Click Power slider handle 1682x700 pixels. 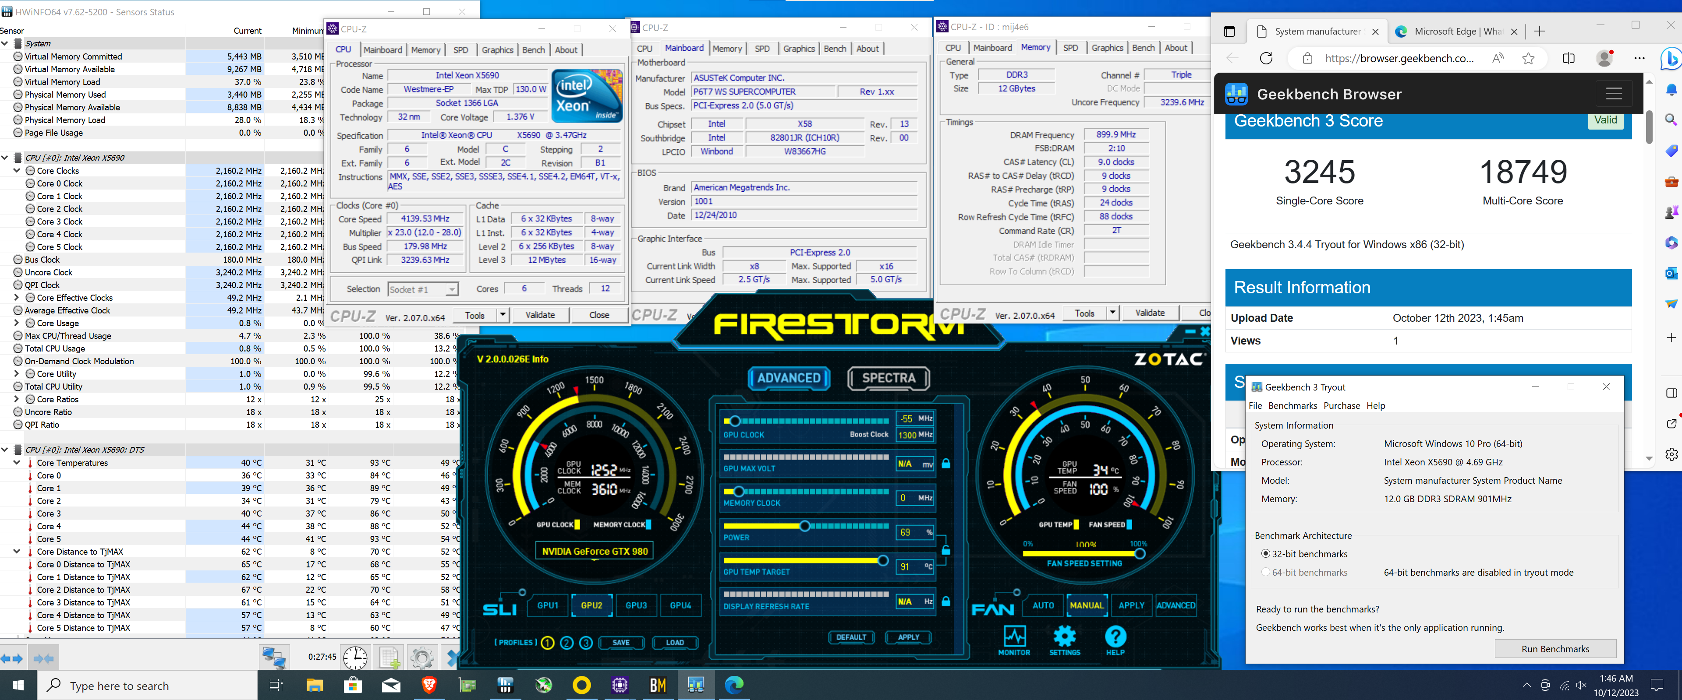click(x=804, y=526)
